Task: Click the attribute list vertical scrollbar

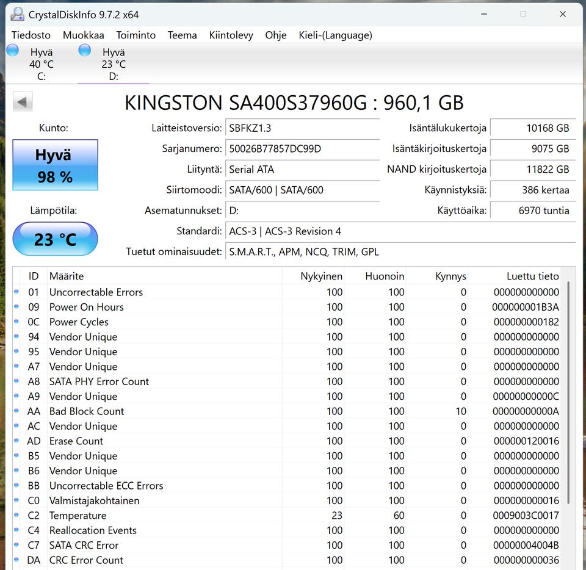Action: (x=569, y=397)
